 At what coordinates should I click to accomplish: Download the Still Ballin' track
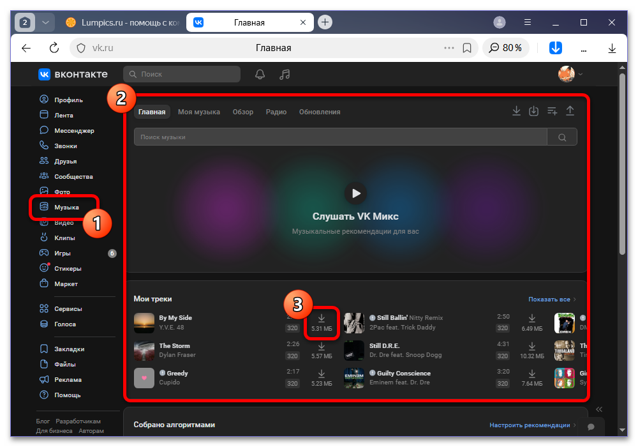pos(532,322)
